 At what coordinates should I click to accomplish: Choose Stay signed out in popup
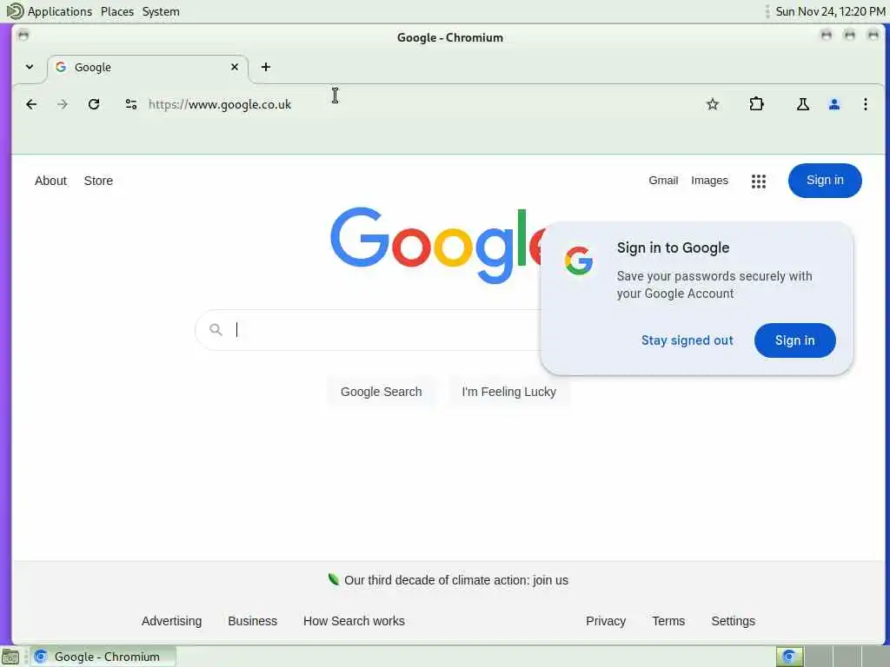point(687,340)
